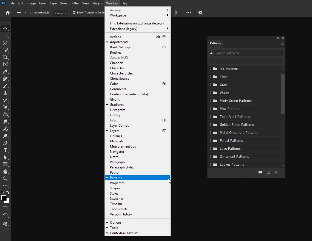Uncheck Show Transform Controls checkbox
This screenshot has height=241, width=312.
pos(74,12)
